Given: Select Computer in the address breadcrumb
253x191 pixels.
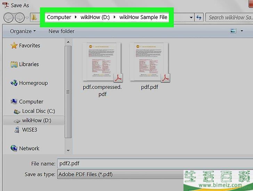Looking at the screenshot, I should point(59,17).
